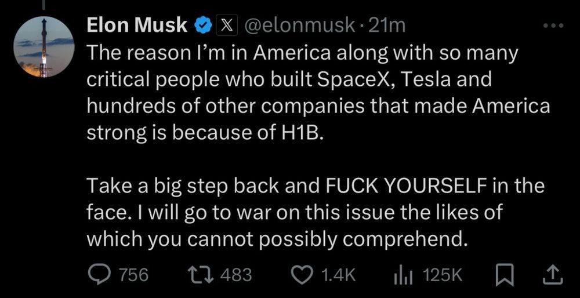
Task: Like the post with heart icon
Action: coord(302,274)
